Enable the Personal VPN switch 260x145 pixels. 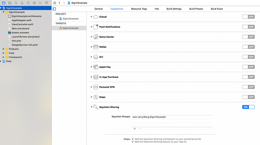pyautogui.click(x=248, y=87)
